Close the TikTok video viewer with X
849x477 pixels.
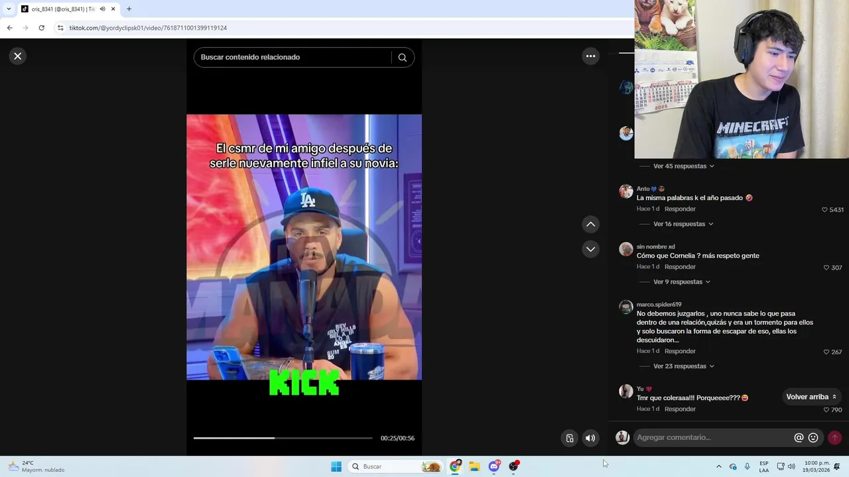click(x=18, y=56)
